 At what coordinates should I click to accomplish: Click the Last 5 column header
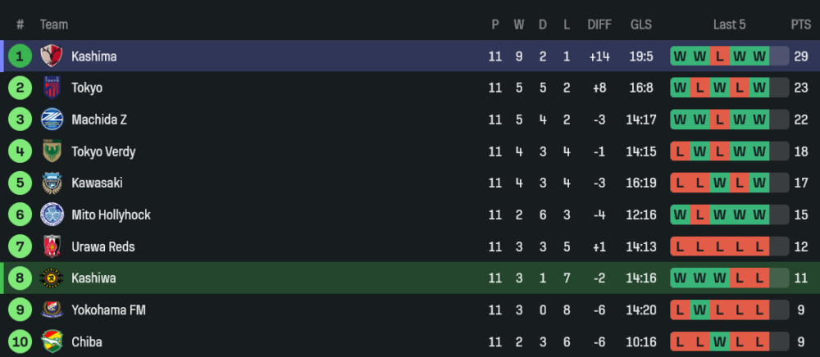(729, 25)
